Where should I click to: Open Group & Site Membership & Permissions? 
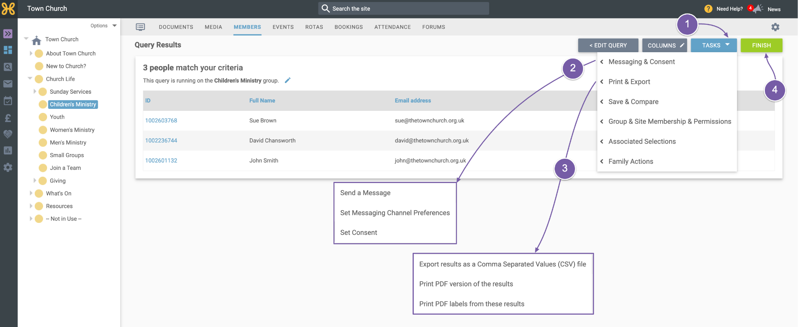coord(667,122)
